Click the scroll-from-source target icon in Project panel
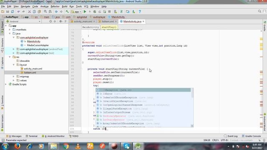 pos(50,21)
